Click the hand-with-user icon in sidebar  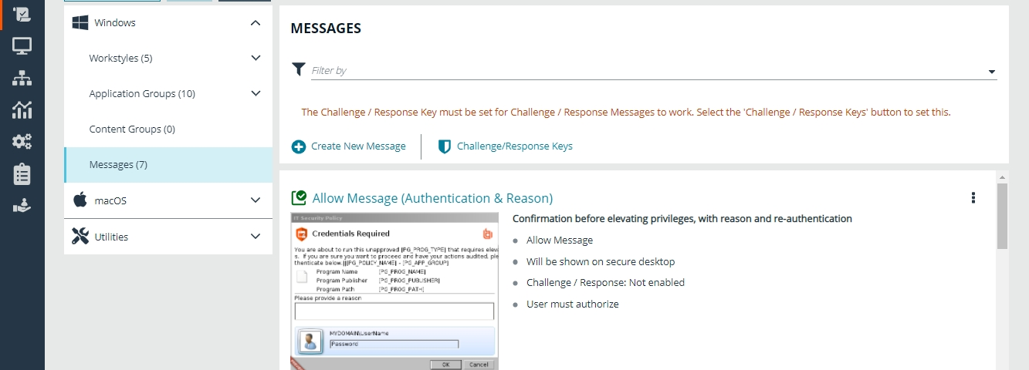tap(22, 206)
